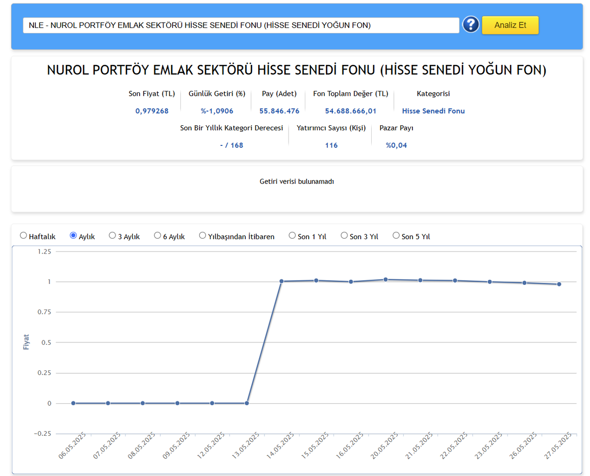Click the %0,04 market share value
Viewport: 590px width, 476px height.
tap(396, 145)
